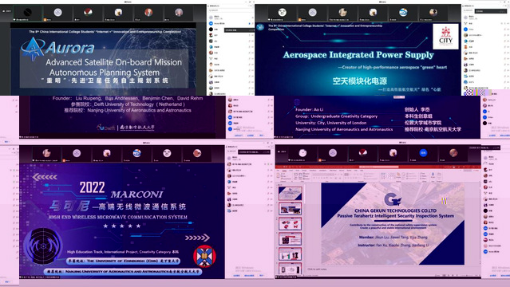Click the Aurora rocket logo on the slide
This screenshot has width=510, height=287.
(33, 49)
